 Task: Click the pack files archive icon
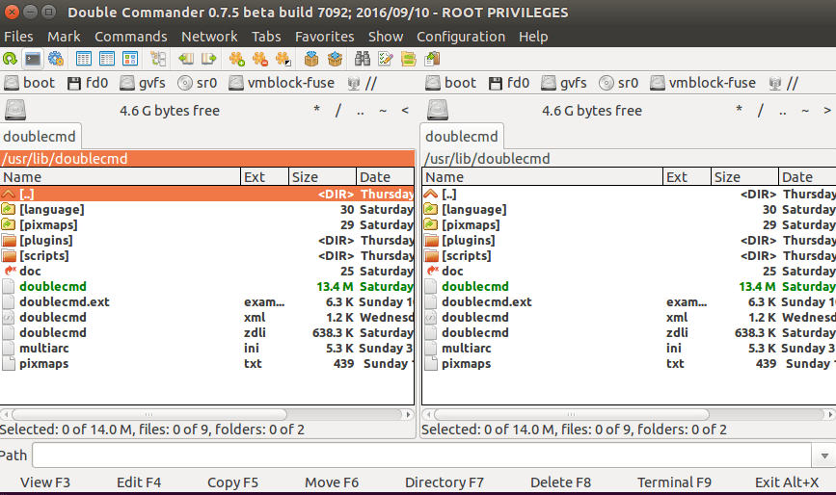click(311, 59)
